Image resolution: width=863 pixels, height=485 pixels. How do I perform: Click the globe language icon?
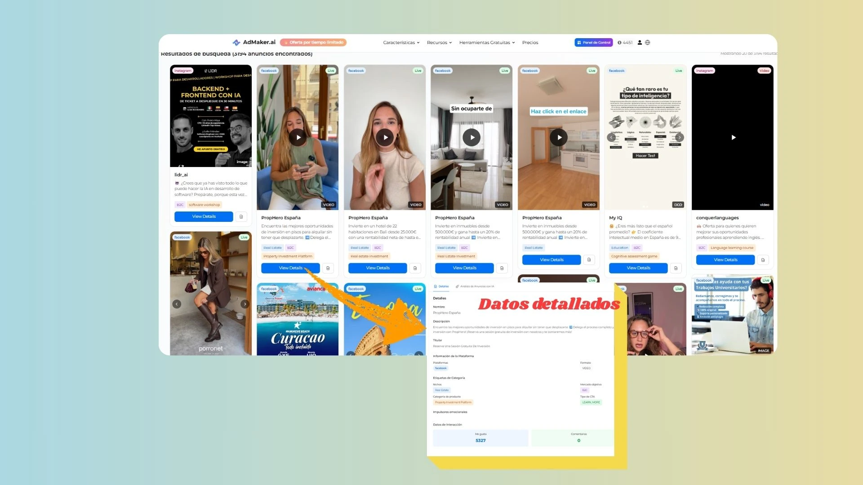pos(648,42)
